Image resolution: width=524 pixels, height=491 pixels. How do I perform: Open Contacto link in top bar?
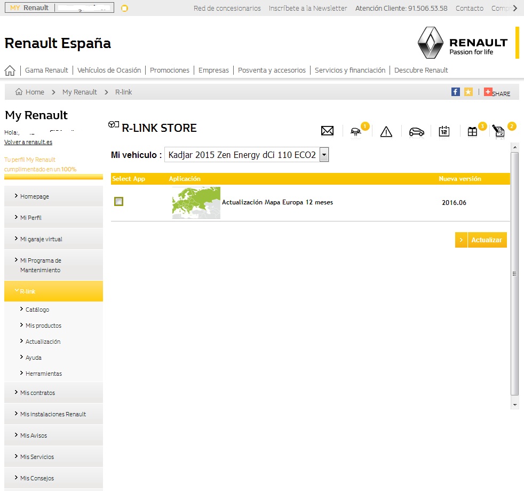[469, 9]
